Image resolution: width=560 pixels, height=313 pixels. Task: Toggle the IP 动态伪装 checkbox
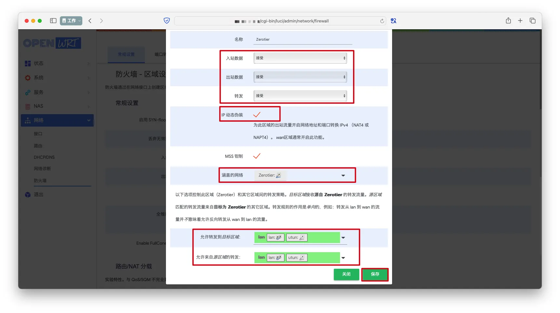(257, 115)
